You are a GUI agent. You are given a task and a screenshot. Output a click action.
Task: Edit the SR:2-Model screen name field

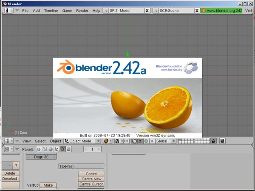126,11
